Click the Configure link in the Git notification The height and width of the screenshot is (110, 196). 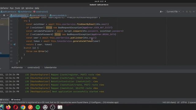[96, 102]
